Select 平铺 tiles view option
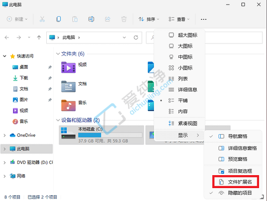Screen dimensions: 267x201 tap(179, 101)
